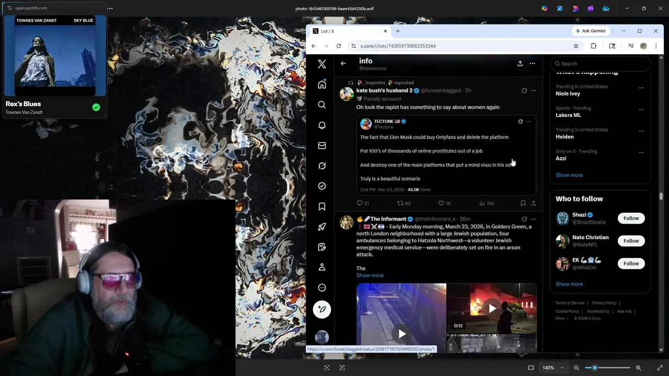
Task: Show more Who to follow suggestions
Action: coord(569,284)
